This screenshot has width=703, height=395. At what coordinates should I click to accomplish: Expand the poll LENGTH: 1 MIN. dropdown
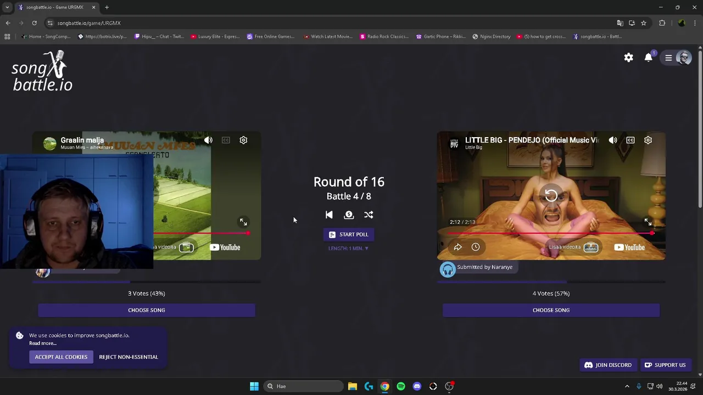[x=349, y=249]
